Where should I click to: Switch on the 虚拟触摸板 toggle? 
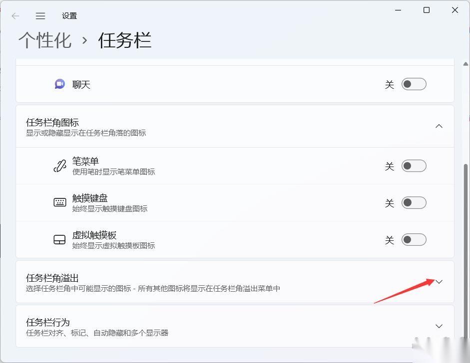point(414,240)
